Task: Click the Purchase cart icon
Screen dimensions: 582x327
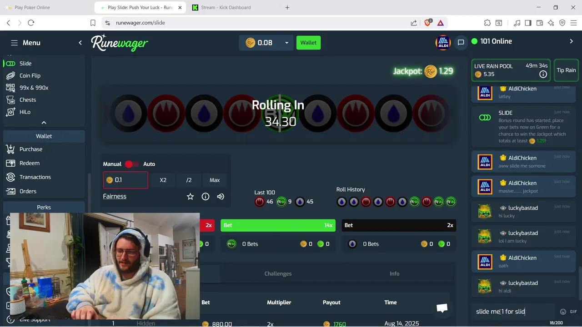Action: coord(10,149)
